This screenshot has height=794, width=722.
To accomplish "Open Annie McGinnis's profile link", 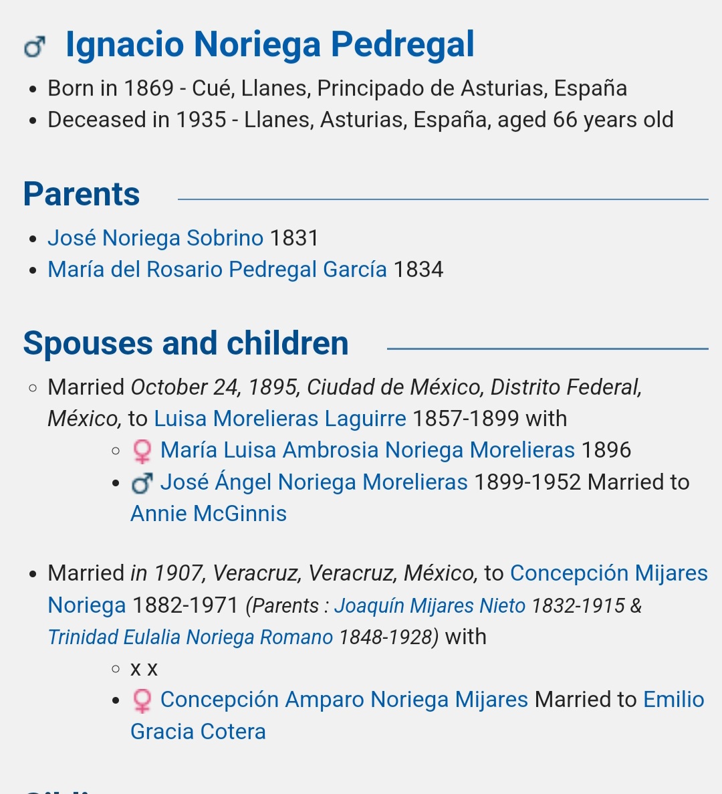I will (209, 514).
